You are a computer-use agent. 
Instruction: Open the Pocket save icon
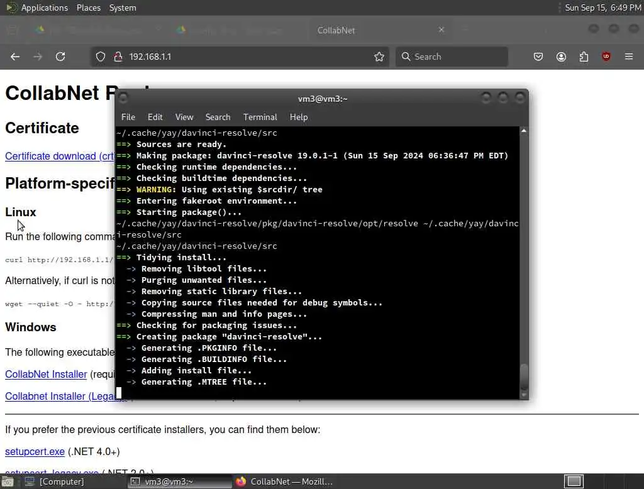tap(538, 57)
